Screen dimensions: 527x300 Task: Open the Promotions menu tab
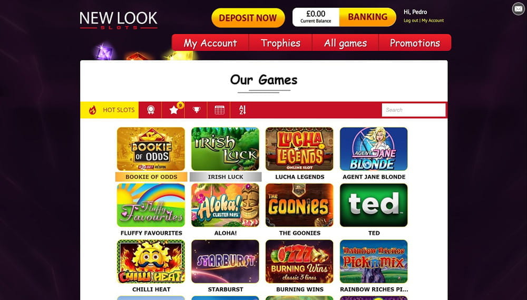click(x=415, y=43)
